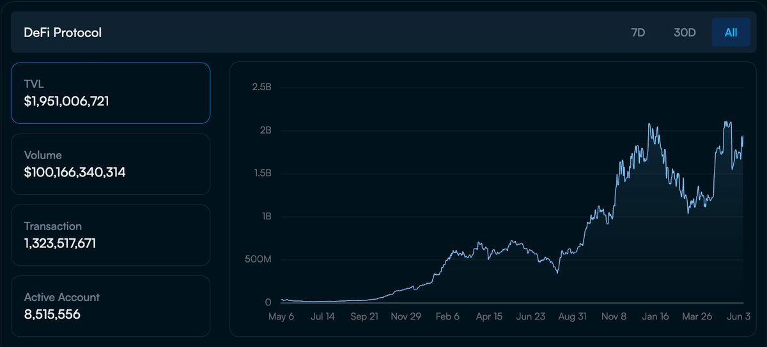This screenshot has height=347, width=767.
Task: Click the Transaction value 1,323,517,671
Action: coord(60,243)
